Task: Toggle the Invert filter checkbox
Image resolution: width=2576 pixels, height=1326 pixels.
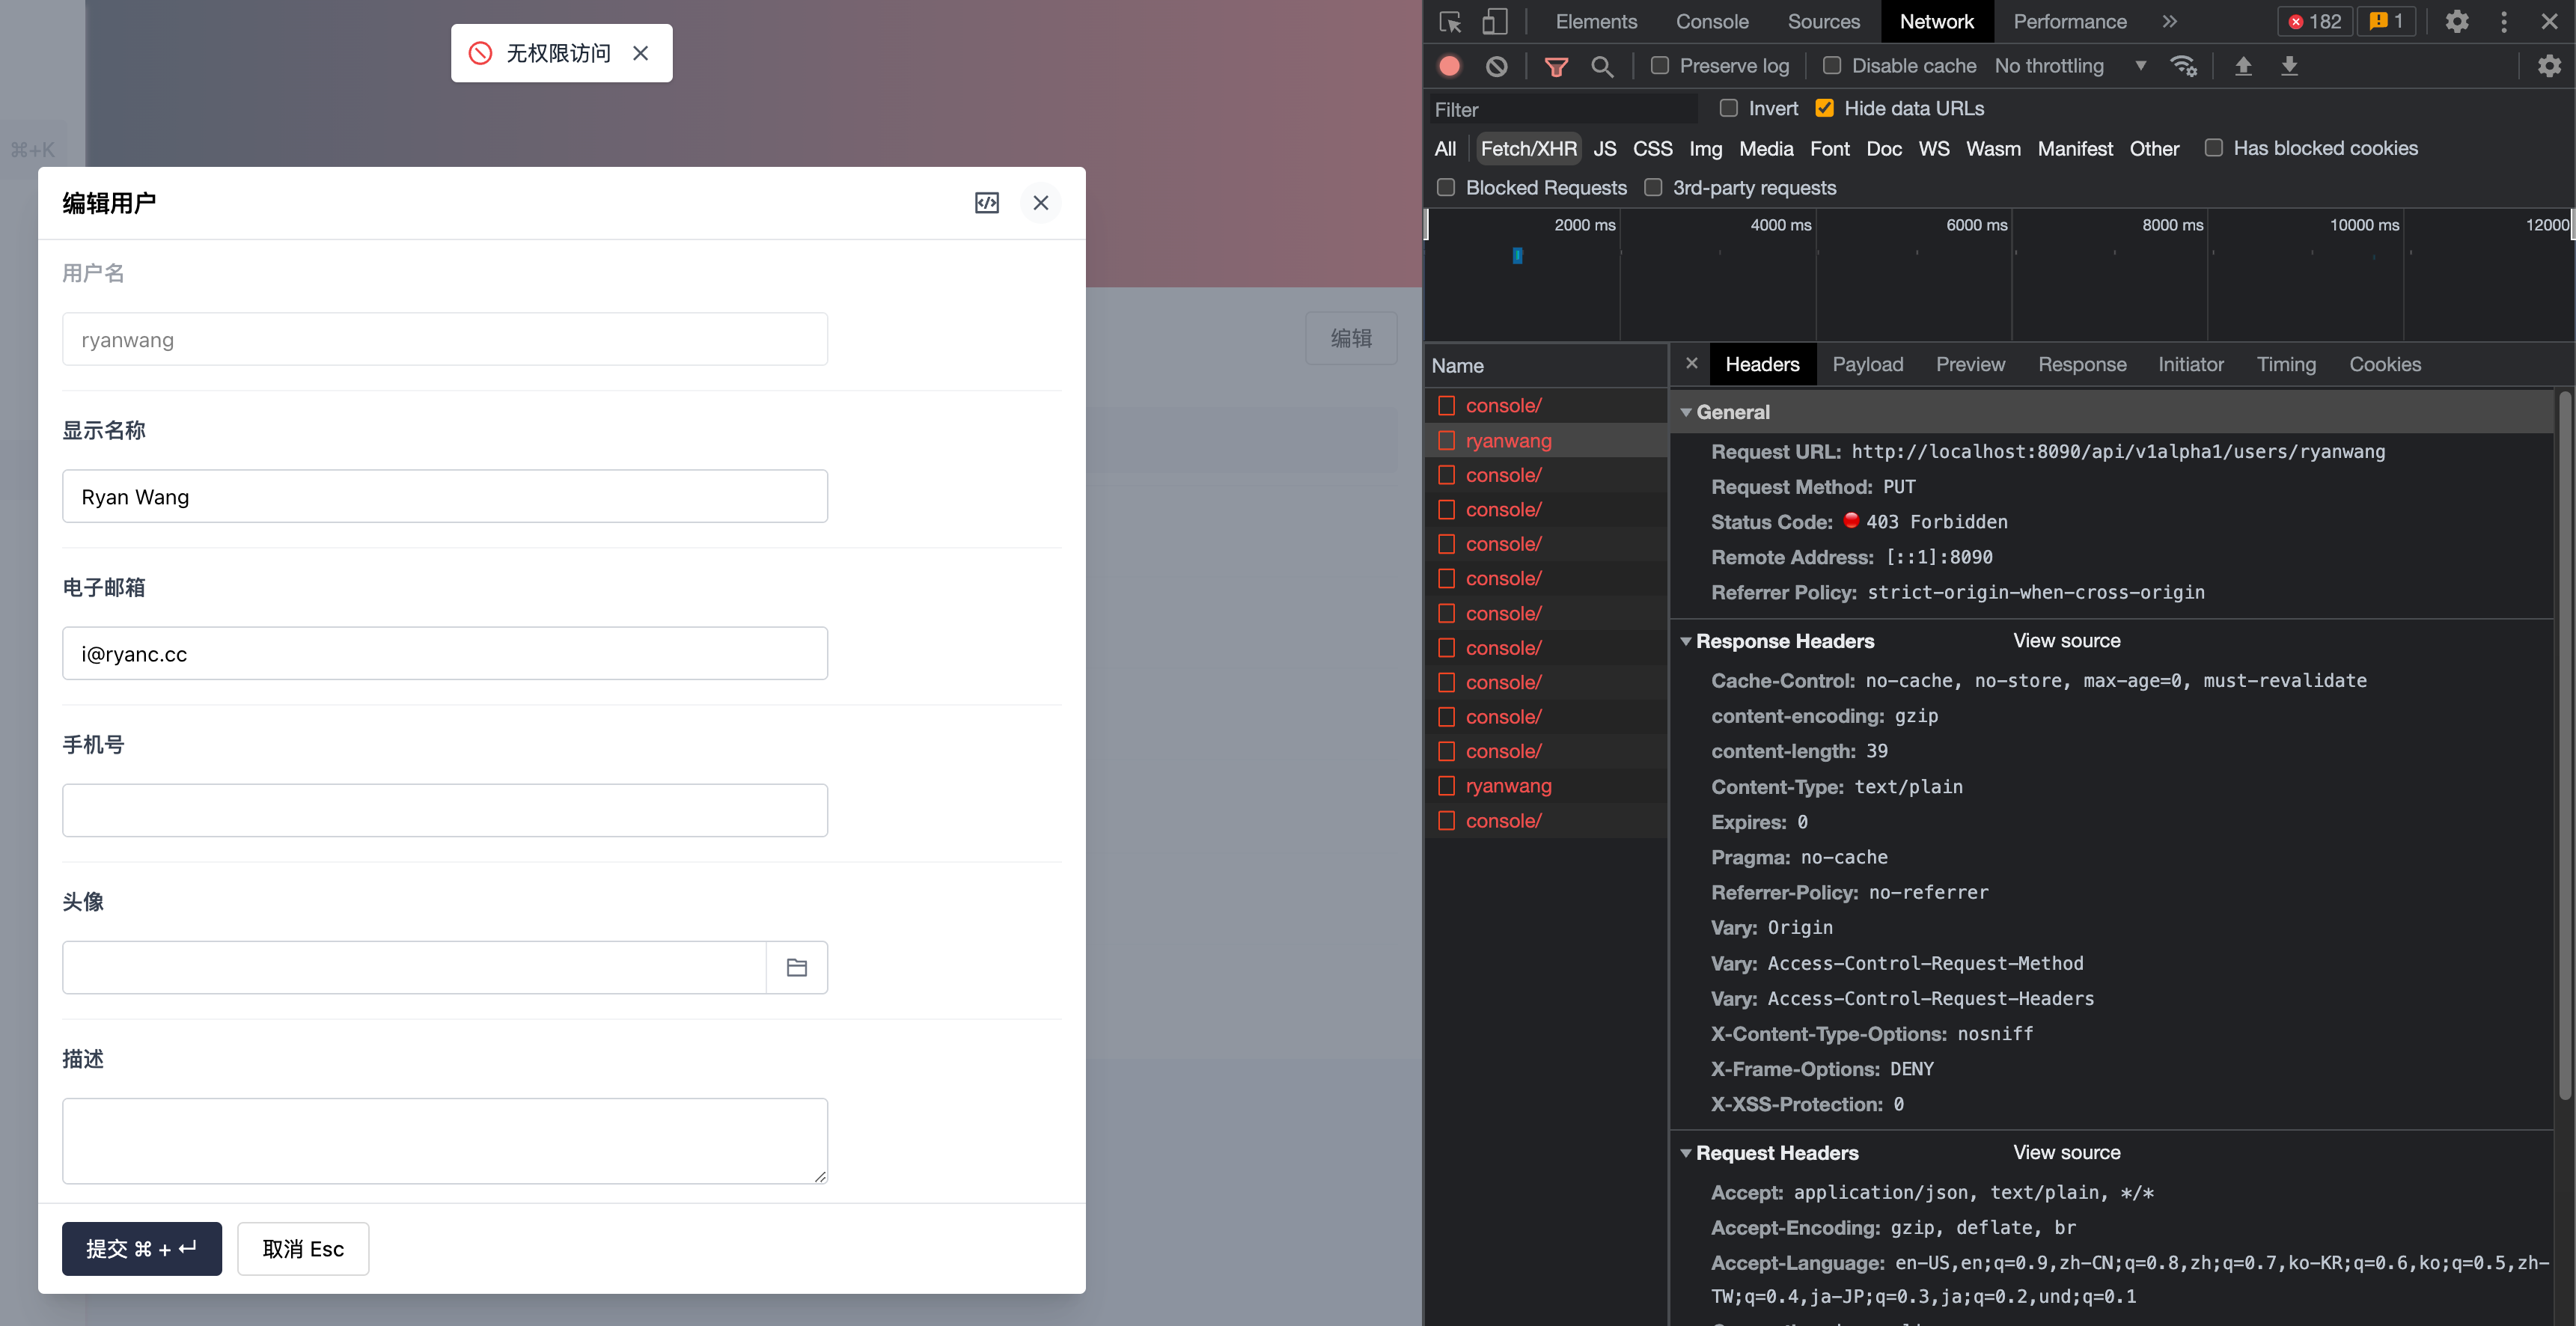Action: coord(1728,108)
